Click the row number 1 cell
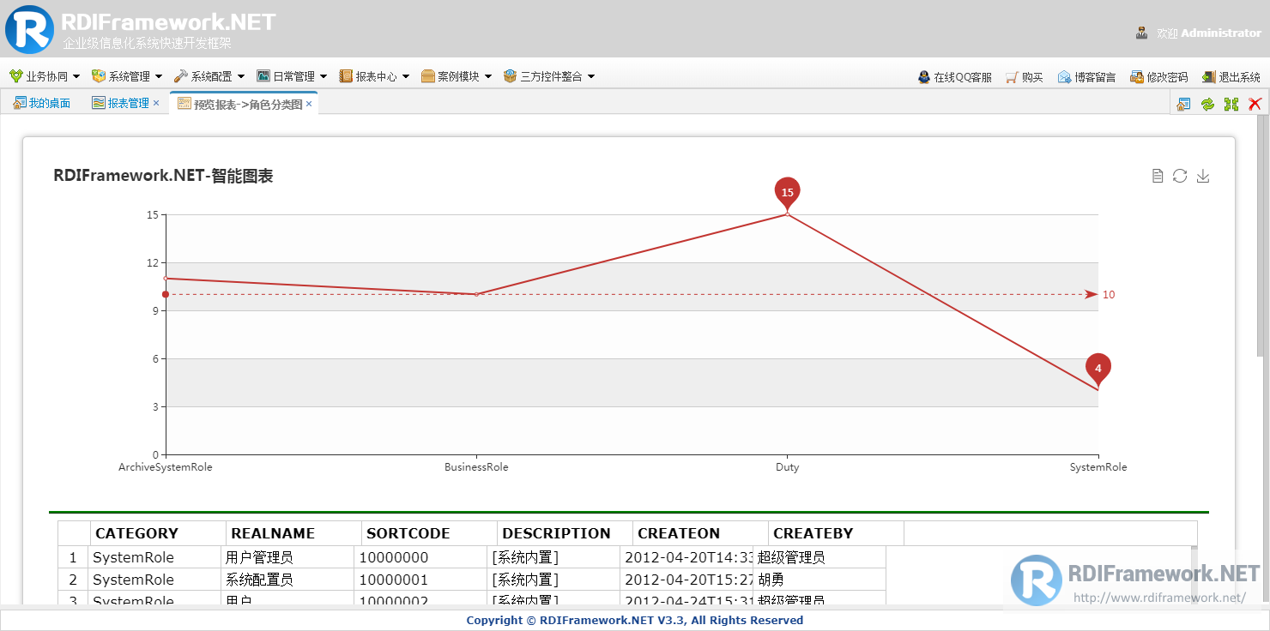Viewport: 1270px width, 631px height. [73, 557]
